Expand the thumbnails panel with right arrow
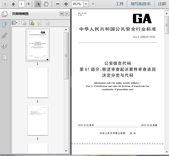 (67, 14)
